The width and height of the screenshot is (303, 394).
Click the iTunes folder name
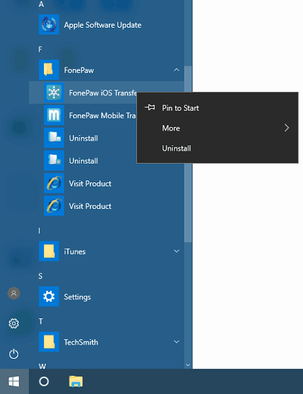(x=75, y=251)
